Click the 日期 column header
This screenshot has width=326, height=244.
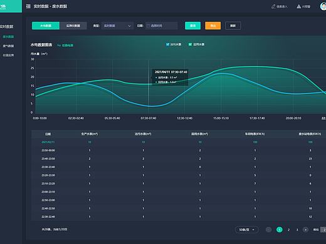click(x=48, y=134)
